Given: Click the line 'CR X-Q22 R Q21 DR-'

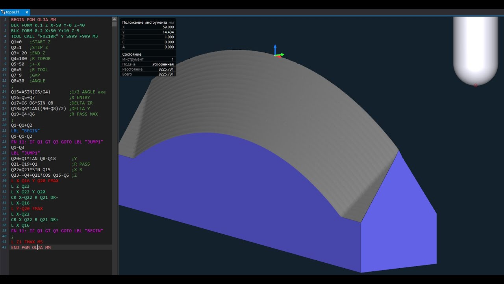Looking at the screenshot, I should [x=35, y=197].
